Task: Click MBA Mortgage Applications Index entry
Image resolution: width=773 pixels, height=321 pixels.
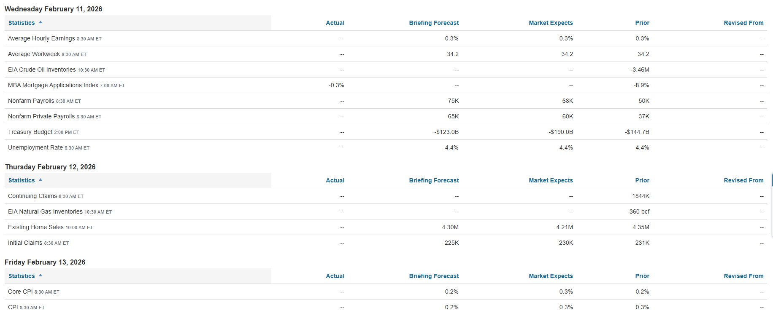Action: (53, 86)
